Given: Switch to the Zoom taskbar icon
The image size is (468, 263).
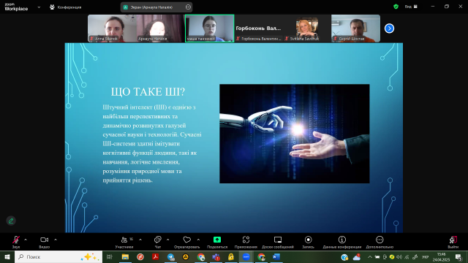Looking at the screenshot, I should tap(246, 256).
